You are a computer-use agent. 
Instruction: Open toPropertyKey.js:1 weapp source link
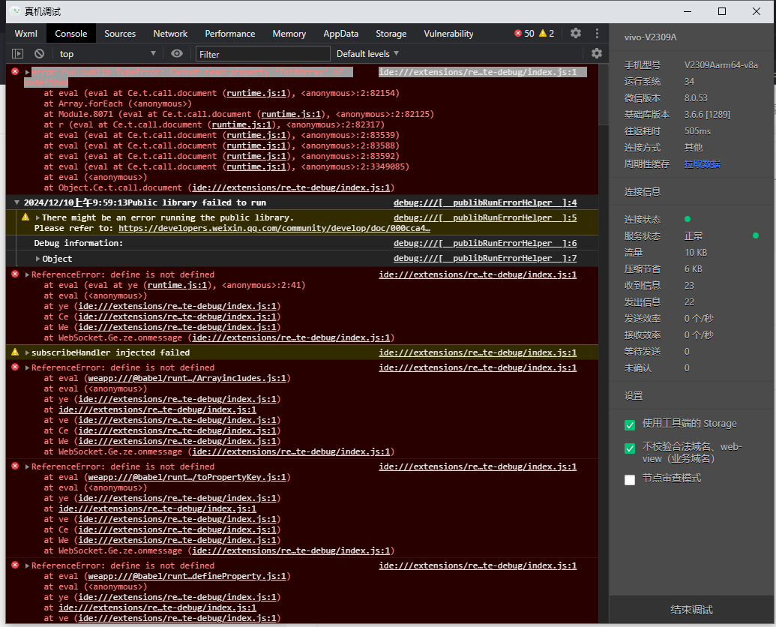(x=187, y=477)
